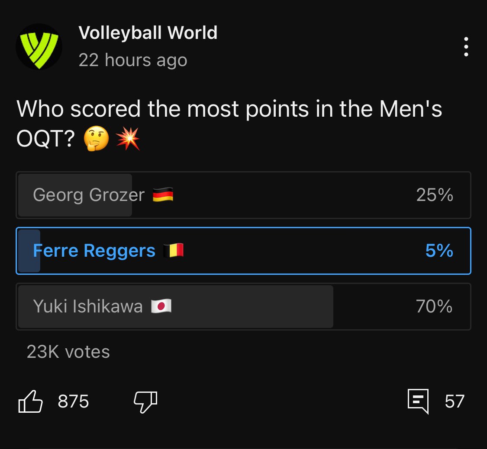Viewport: 487px width, 449px height.
Task: Click the 25% result for Georg Grozer
Action: [435, 195]
